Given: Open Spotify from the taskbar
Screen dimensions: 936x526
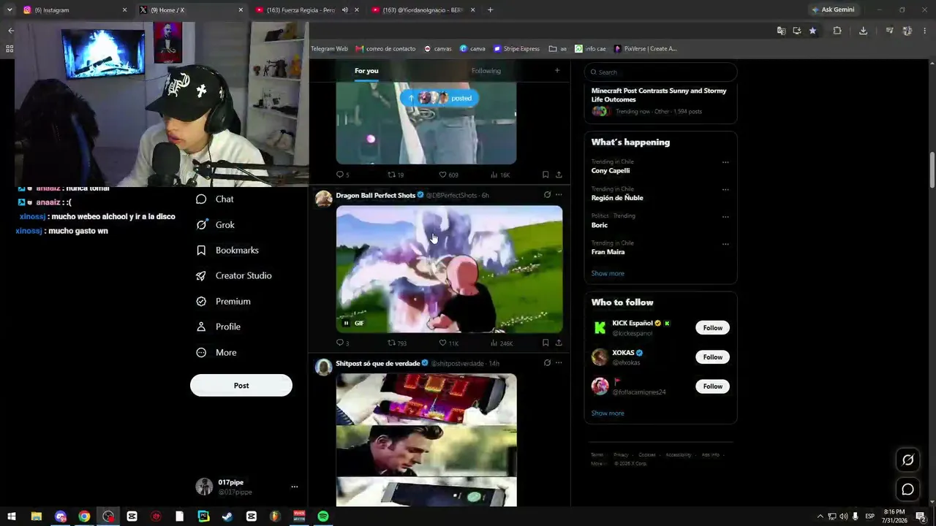Looking at the screenshot, I should pos(323,517).
